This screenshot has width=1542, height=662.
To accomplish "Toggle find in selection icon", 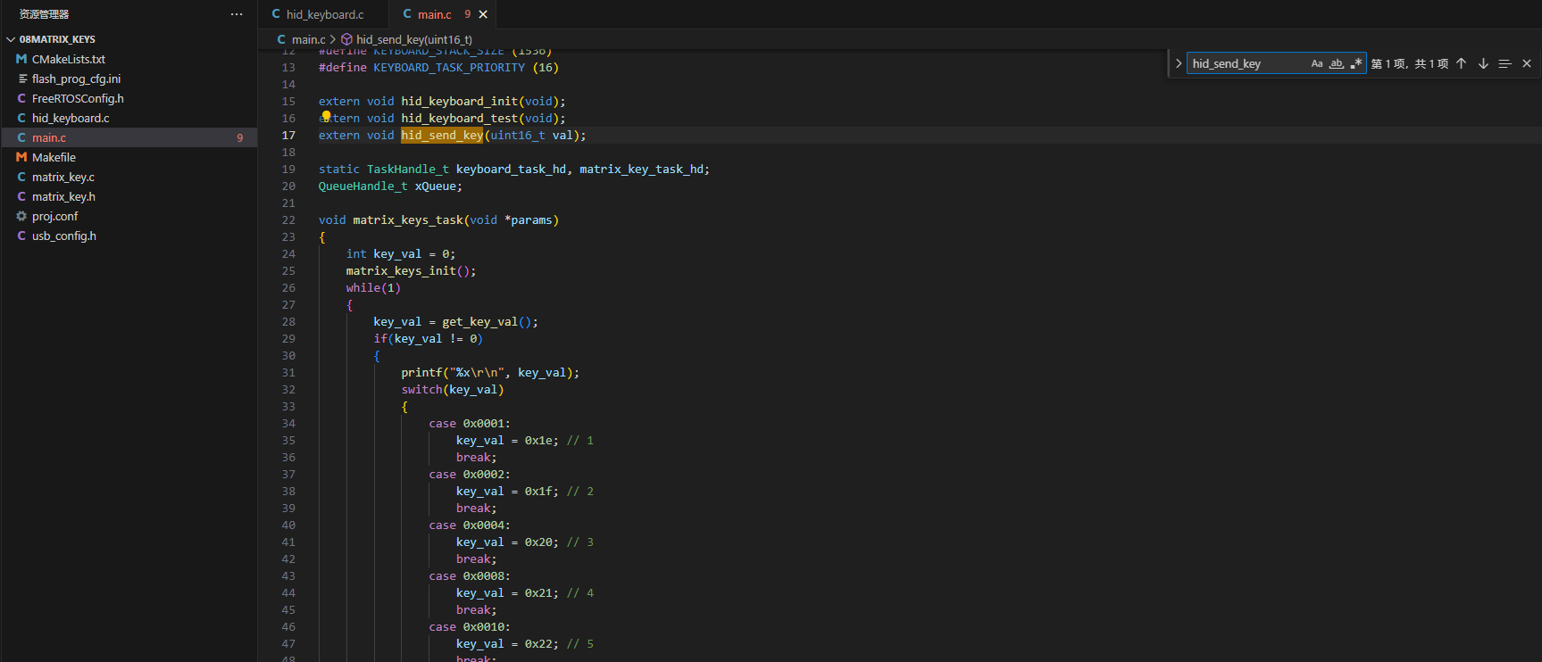I will (1504, 63).
